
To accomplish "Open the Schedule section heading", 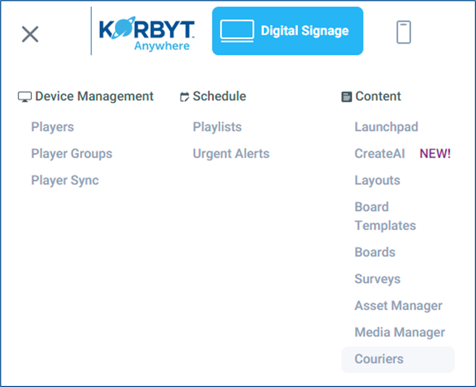I will pos(219,96).
